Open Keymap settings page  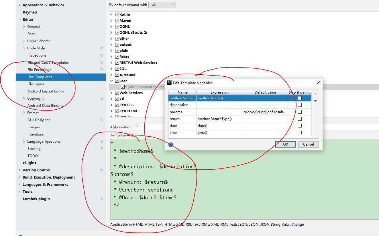(30, 12)
